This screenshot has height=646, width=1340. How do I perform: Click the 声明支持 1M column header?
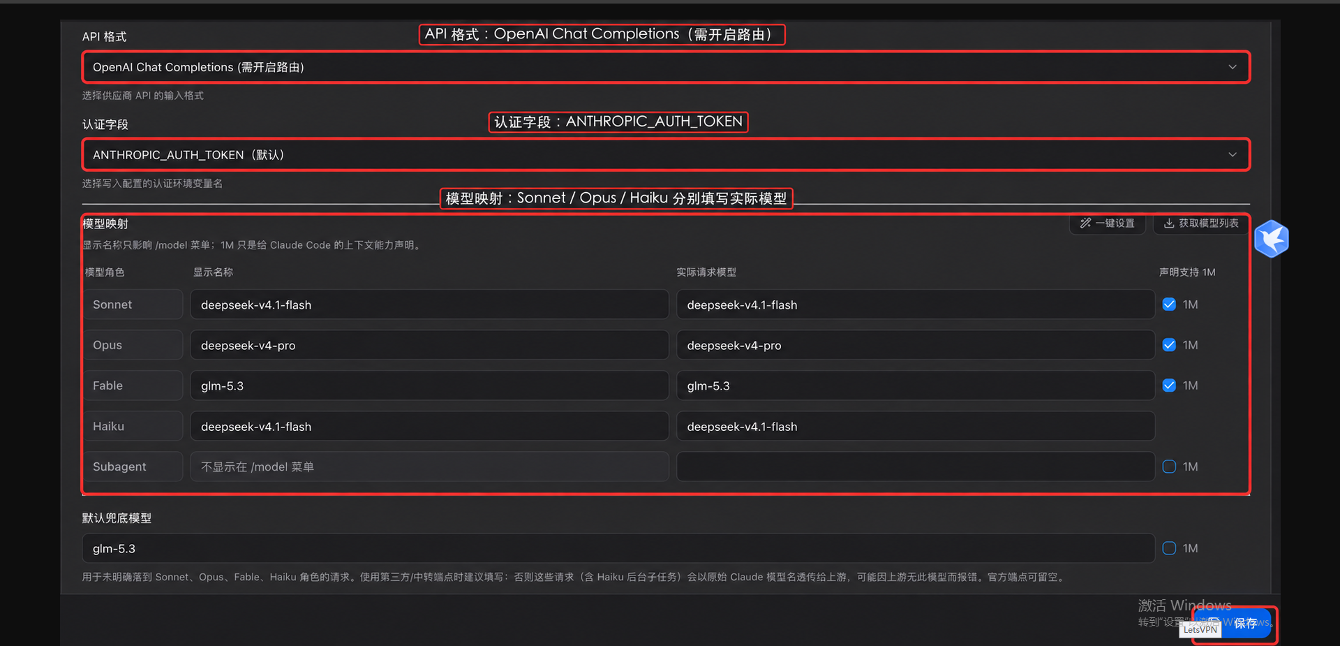tap(1187, 272)
